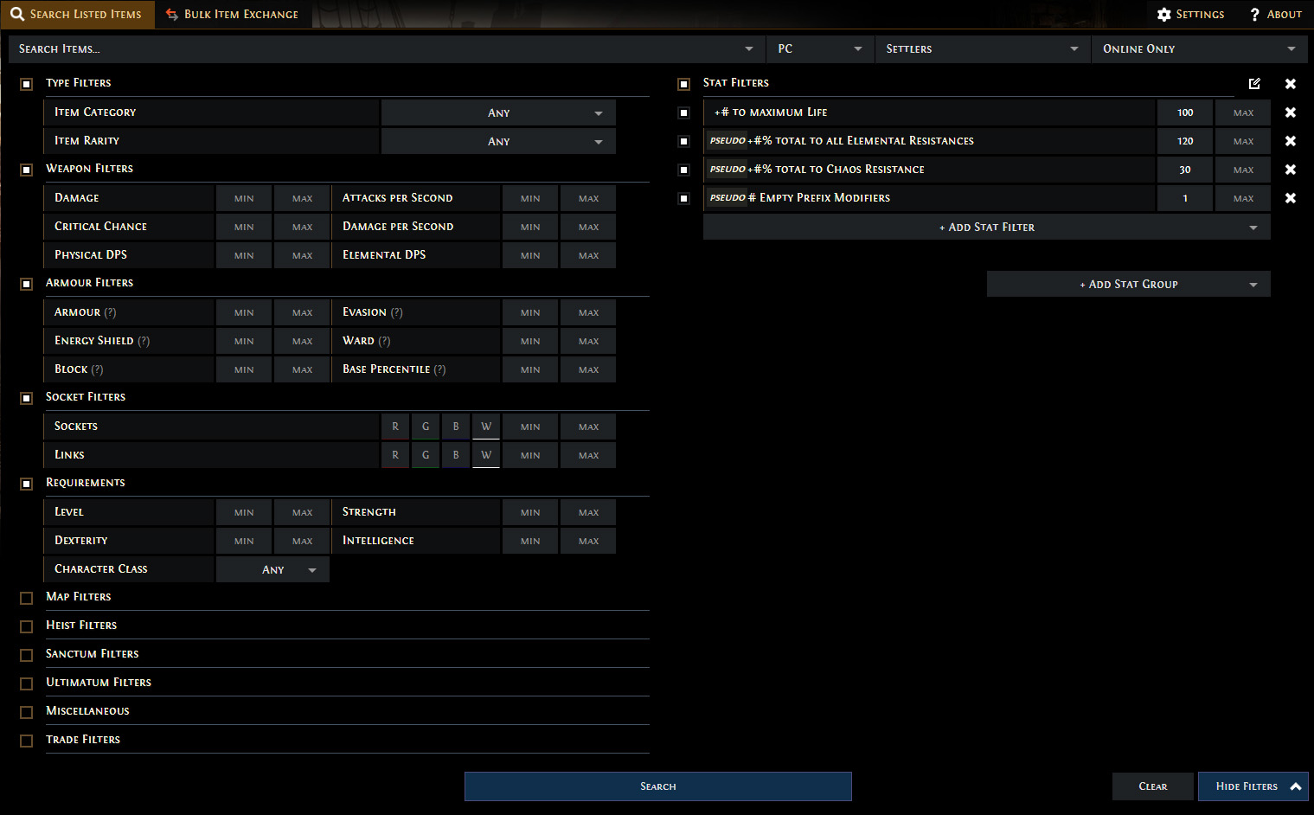Open the Add Stat Group dropdown

point(1128,285)
